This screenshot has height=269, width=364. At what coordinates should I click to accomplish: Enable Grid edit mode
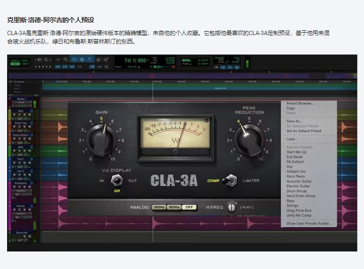point(25,64)
